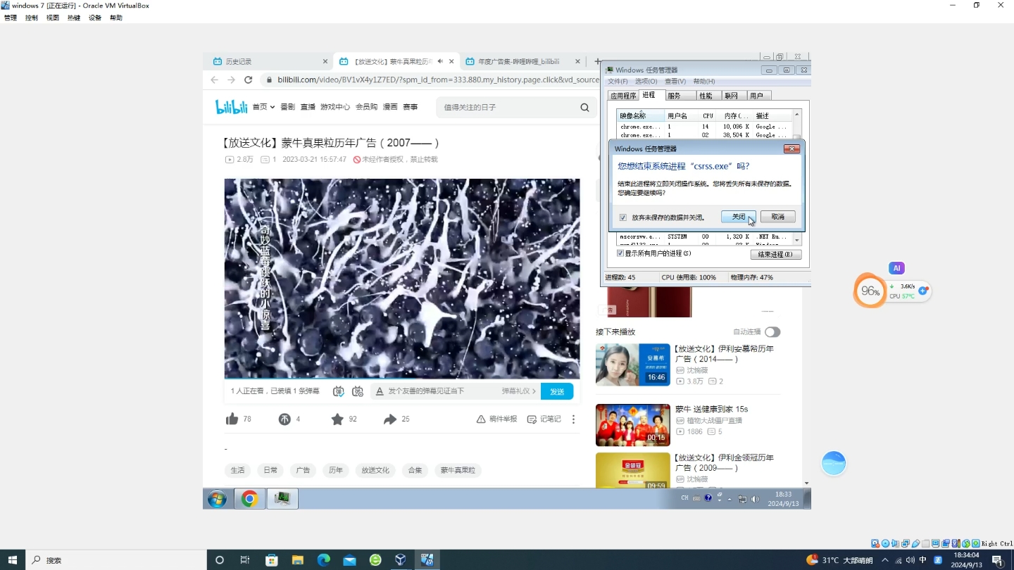The image size is (1014, 570).
Task: Click the blue help icon in Windows 7 tray
Action: pyautogui.click(x=708, y=498)
